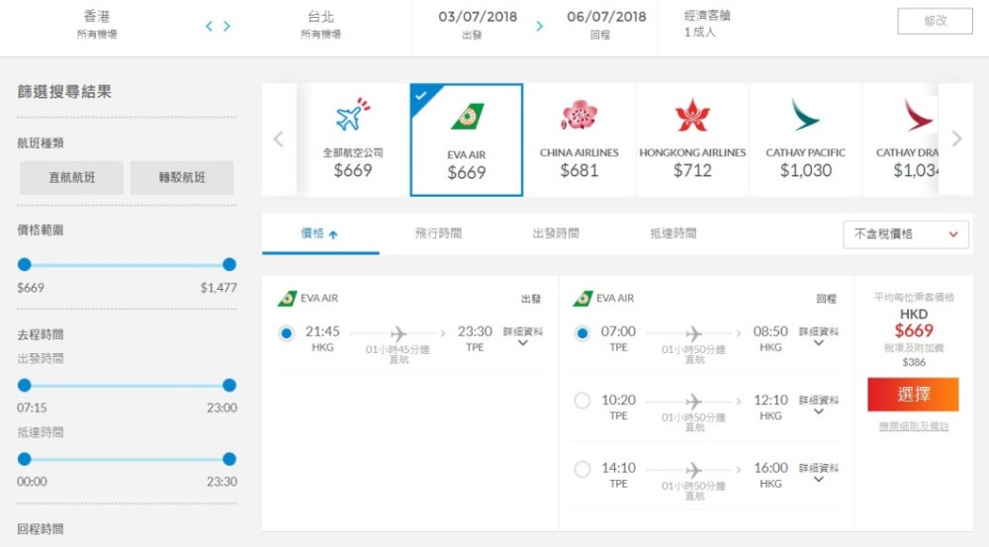The width and height of the screenshot is (989, 547).
Task: Click plane icon of 21:45 outbound flight
Action: [398, 333]
